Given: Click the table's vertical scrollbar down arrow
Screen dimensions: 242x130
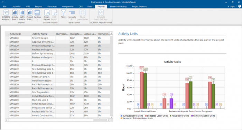Looking at the screenshot, I should coord(111,117).
